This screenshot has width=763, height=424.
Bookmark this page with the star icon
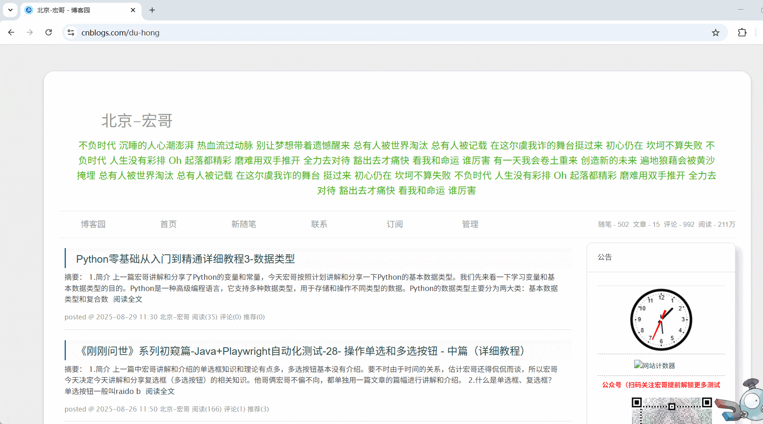[715, 33]
